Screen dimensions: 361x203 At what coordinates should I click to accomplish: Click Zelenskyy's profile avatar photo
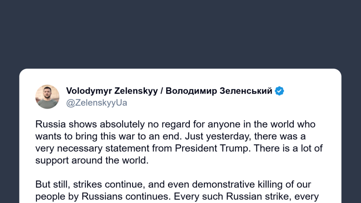click(x=47, y=96)
